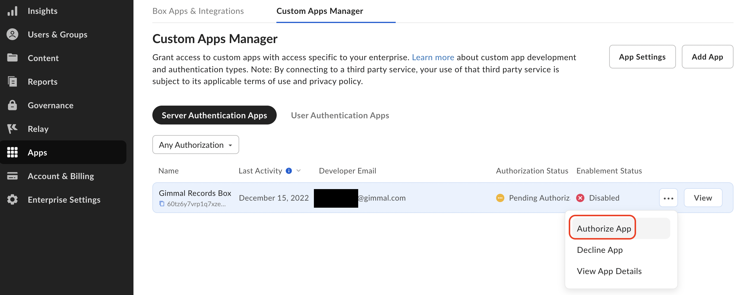
Task: Click the Governance lock icon
Action: click(x=12, y=105)
